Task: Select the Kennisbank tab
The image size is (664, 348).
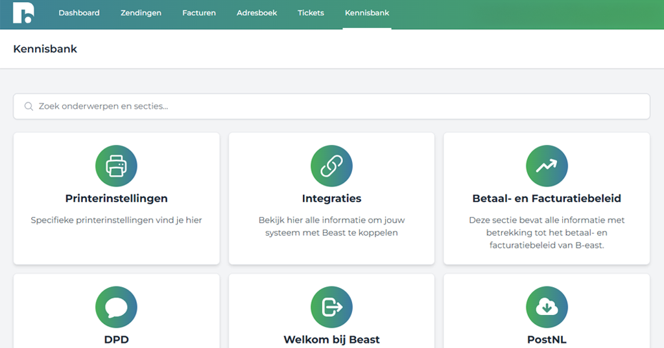Action: point(367,13)
